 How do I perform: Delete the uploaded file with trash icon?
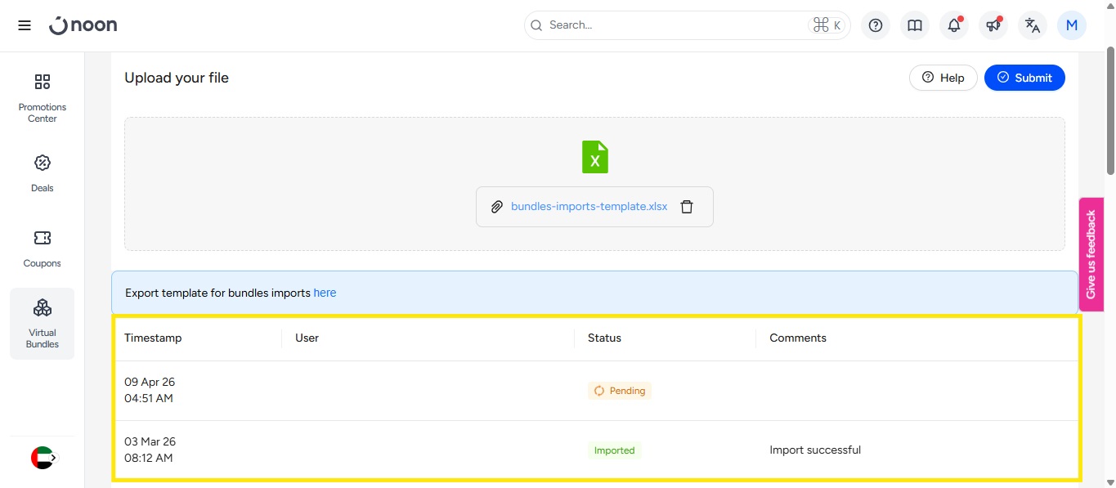click(687, 207)
